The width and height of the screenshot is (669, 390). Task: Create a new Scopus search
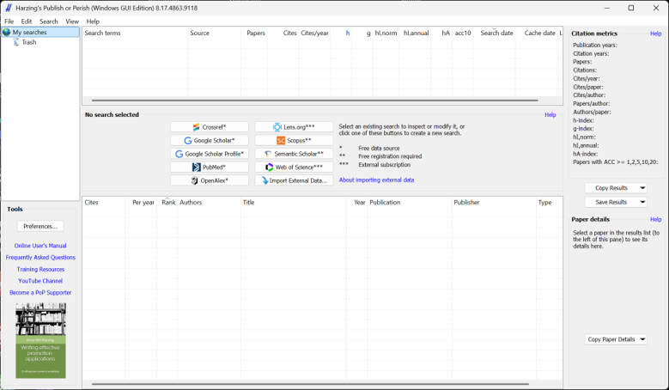pos(294,140)
